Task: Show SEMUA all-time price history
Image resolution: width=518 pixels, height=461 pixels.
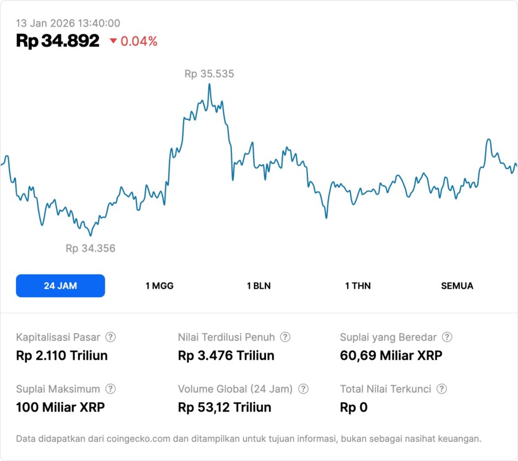Action: [457, 286]
